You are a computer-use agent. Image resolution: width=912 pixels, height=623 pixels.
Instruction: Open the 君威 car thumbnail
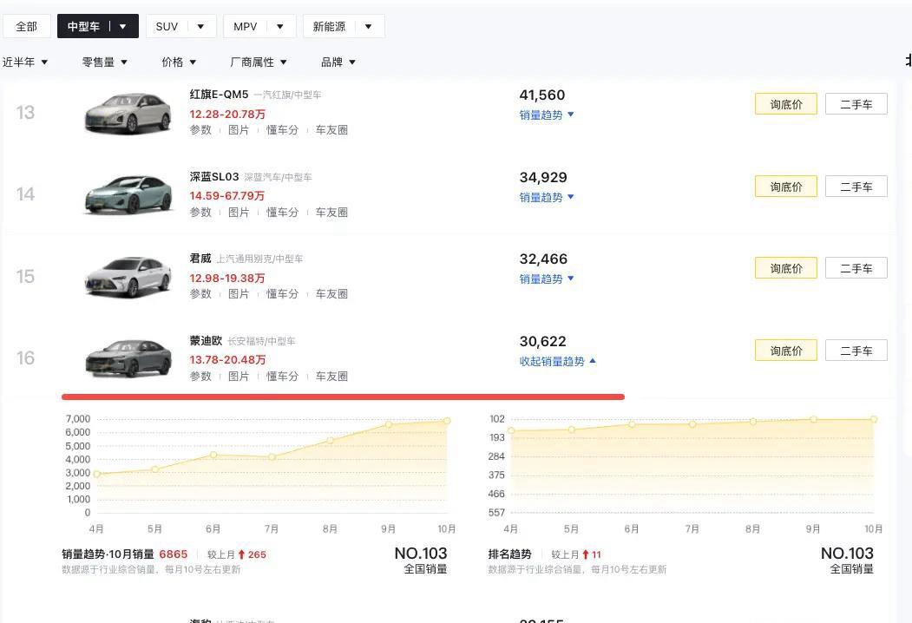click(128, 276)
